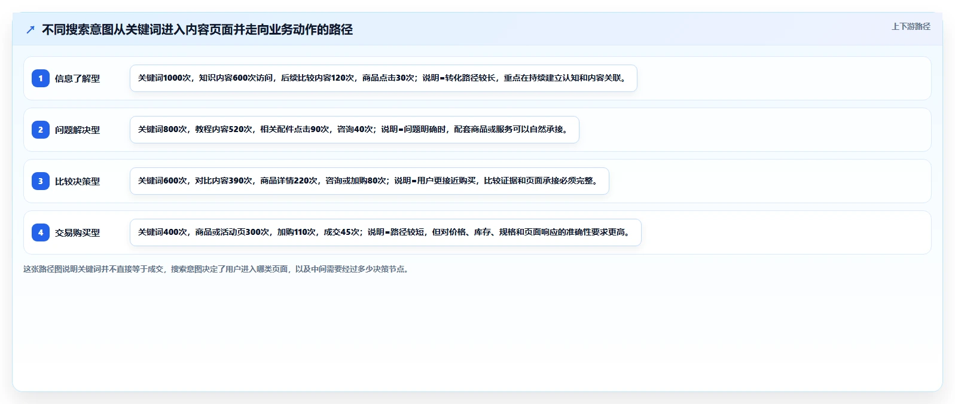Select the 问题解决型 row label

(77, 130)
